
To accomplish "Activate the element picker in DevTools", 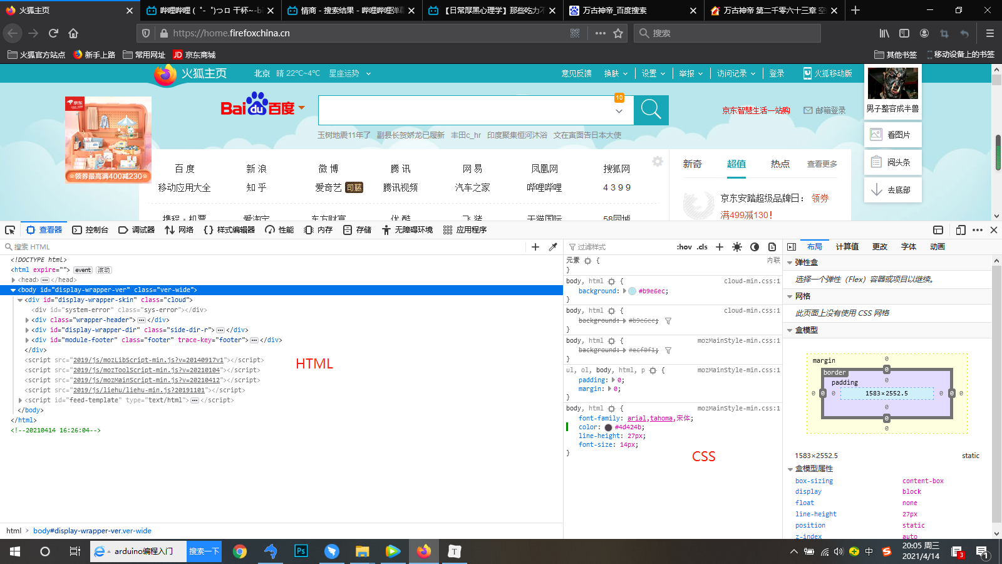I will point(10,230).
